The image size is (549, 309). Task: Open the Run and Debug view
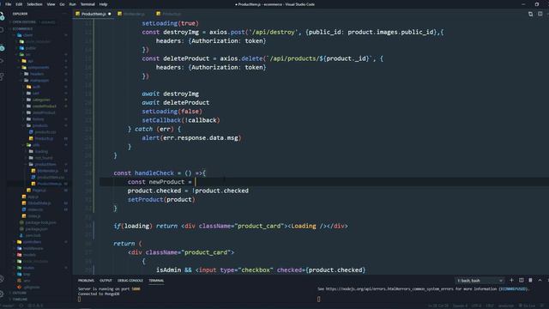coord(2,61)
